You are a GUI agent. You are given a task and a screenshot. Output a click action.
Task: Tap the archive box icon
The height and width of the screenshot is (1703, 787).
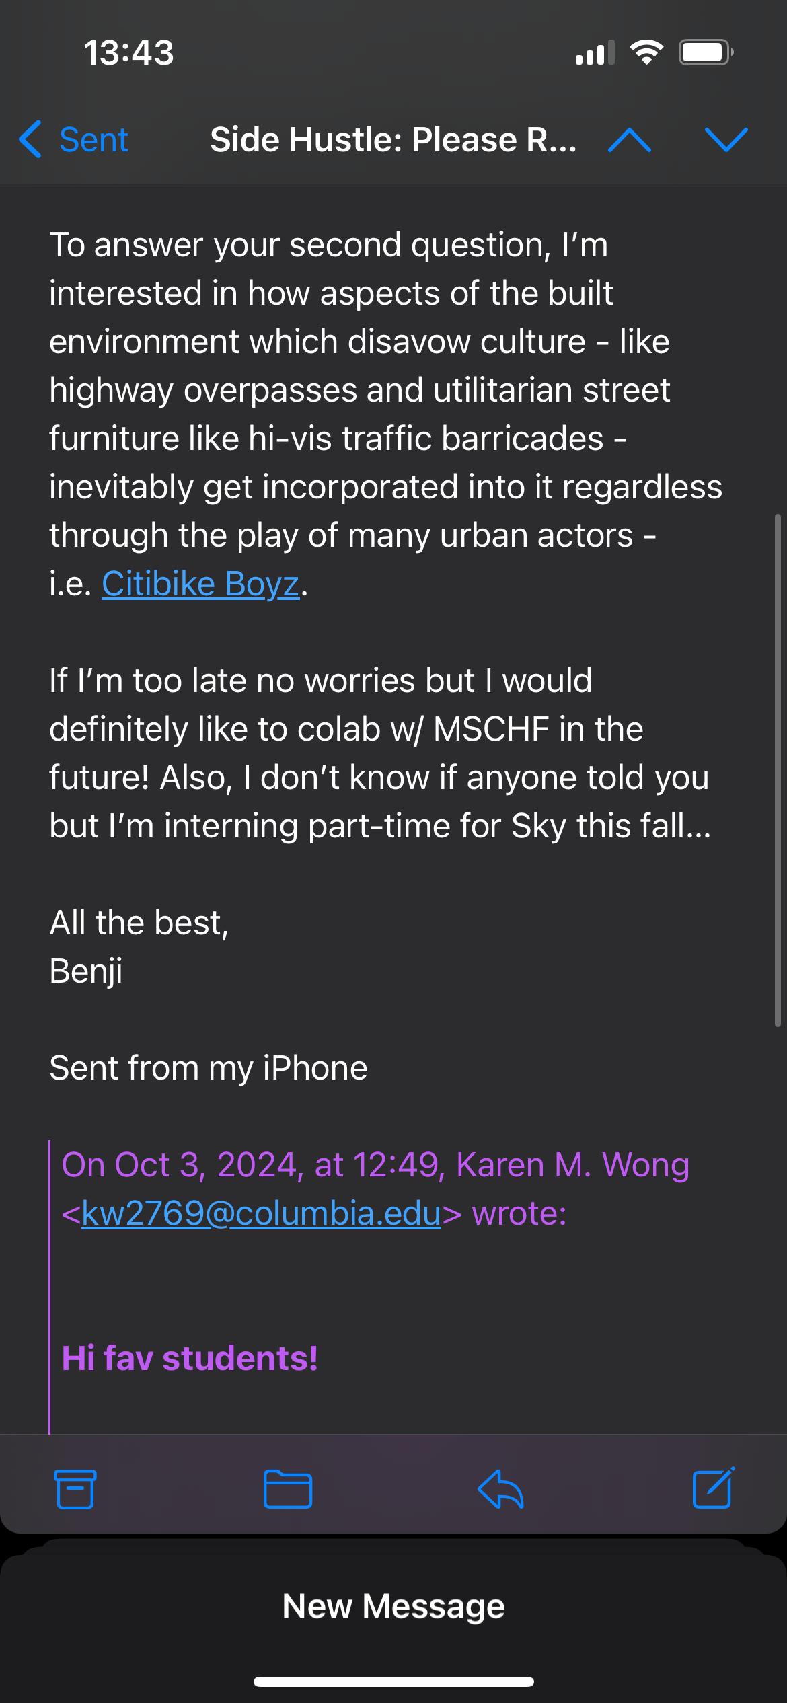tap(74, 1489)
